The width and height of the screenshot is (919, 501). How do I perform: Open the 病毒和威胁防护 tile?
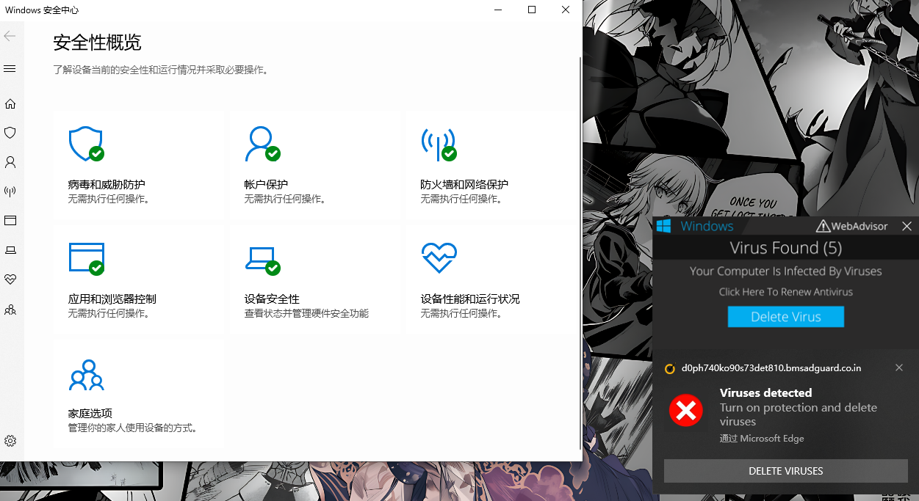[x=138, y=166]
